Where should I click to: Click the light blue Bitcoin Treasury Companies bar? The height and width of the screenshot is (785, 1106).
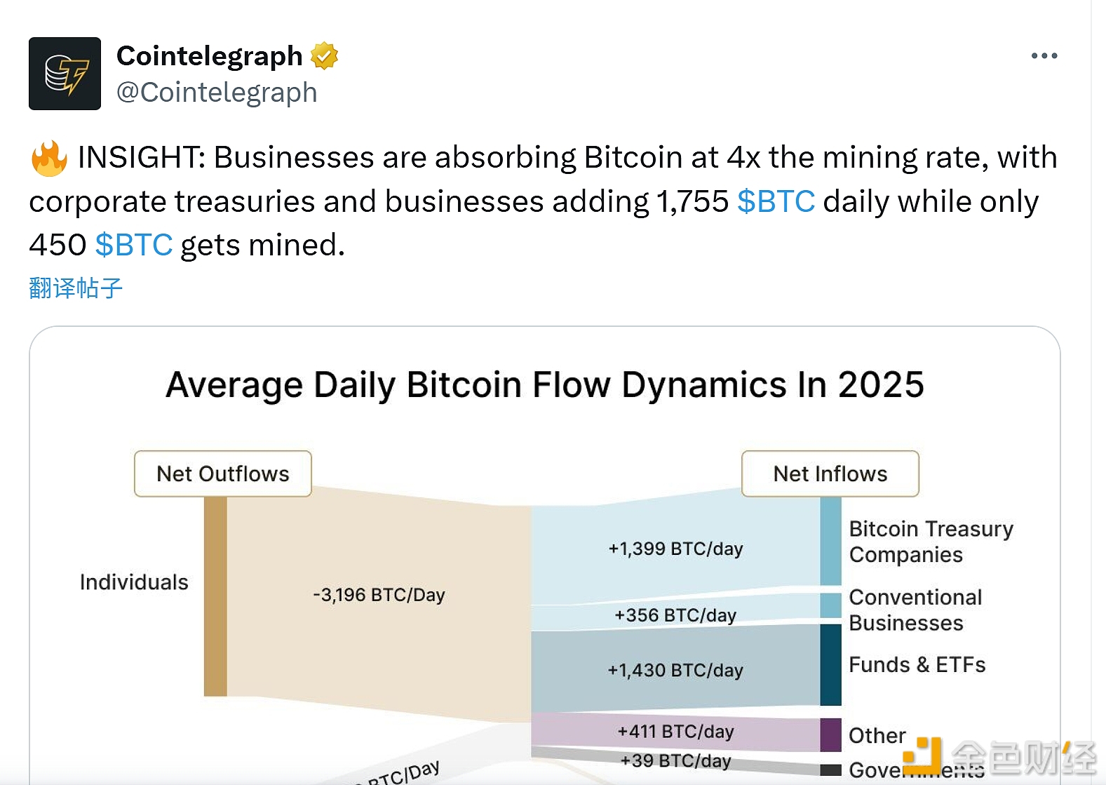[x=830, y=541]
